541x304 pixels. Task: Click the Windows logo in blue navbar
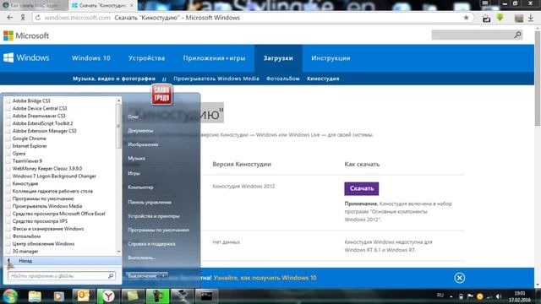26,58
